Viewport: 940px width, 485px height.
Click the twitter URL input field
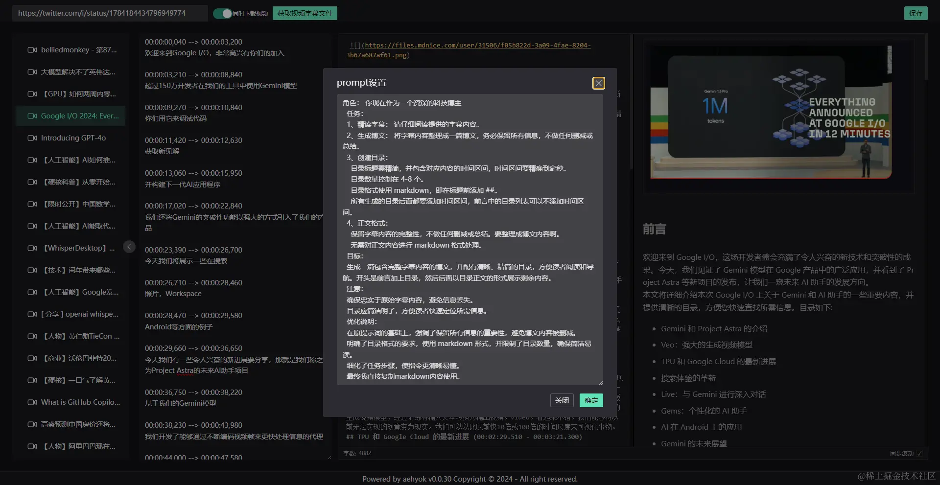tap(110, 13)
